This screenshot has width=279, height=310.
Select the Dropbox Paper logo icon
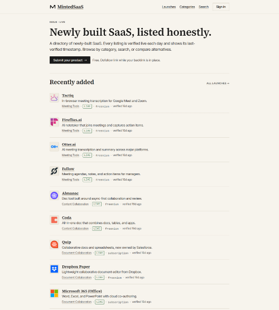point(54,269)
